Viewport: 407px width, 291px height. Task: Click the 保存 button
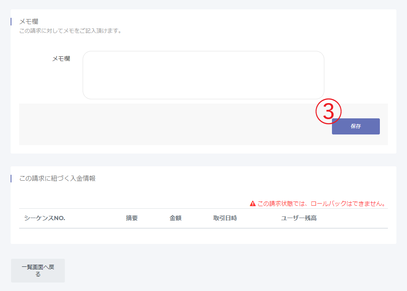356,126
